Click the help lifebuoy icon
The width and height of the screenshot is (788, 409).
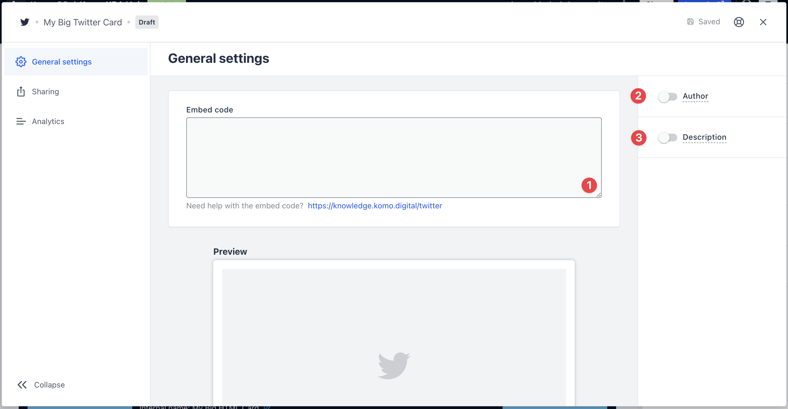pos(738,22)
